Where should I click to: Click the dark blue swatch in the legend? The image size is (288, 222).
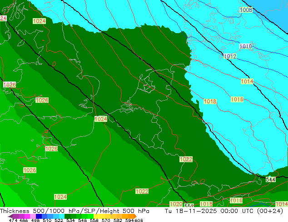pyautogui.click(x=39, y=216)
